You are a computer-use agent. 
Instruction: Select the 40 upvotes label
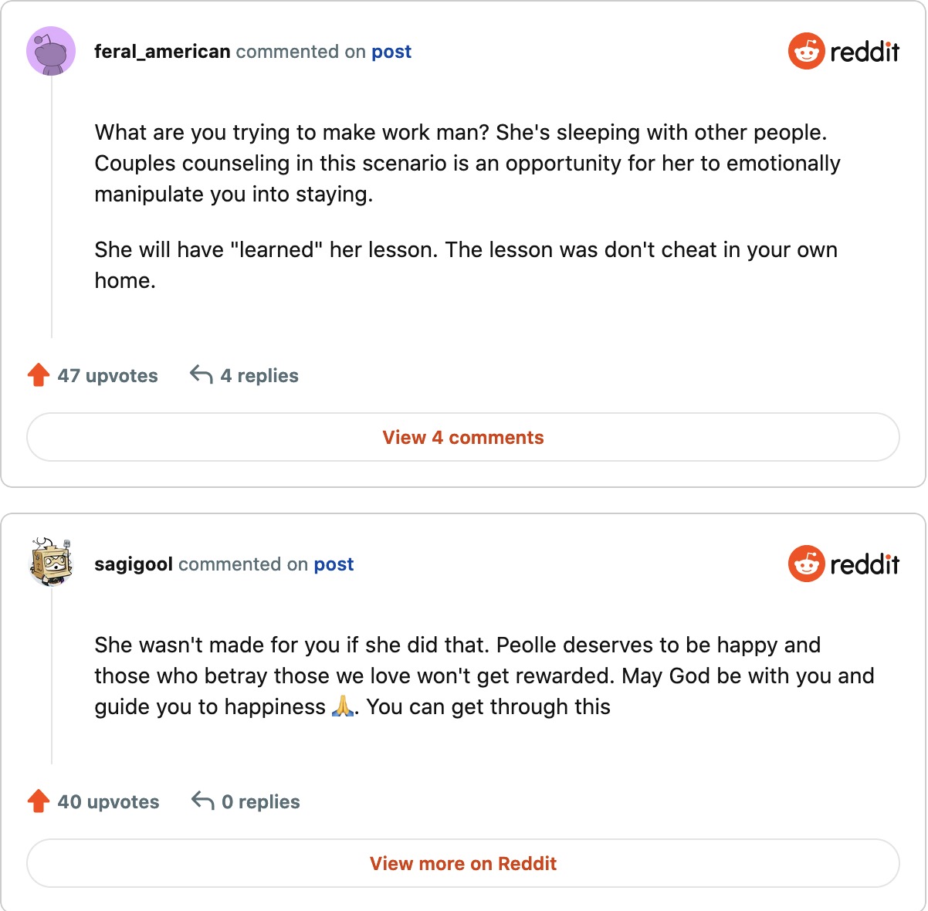tap(108, 802)
